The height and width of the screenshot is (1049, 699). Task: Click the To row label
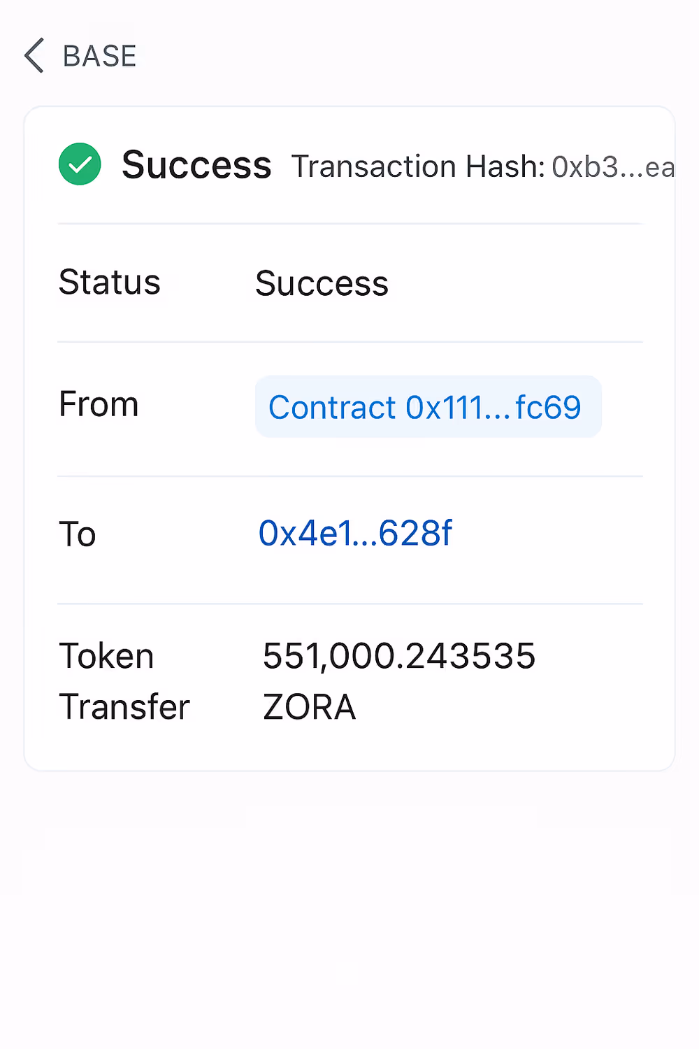77,534
